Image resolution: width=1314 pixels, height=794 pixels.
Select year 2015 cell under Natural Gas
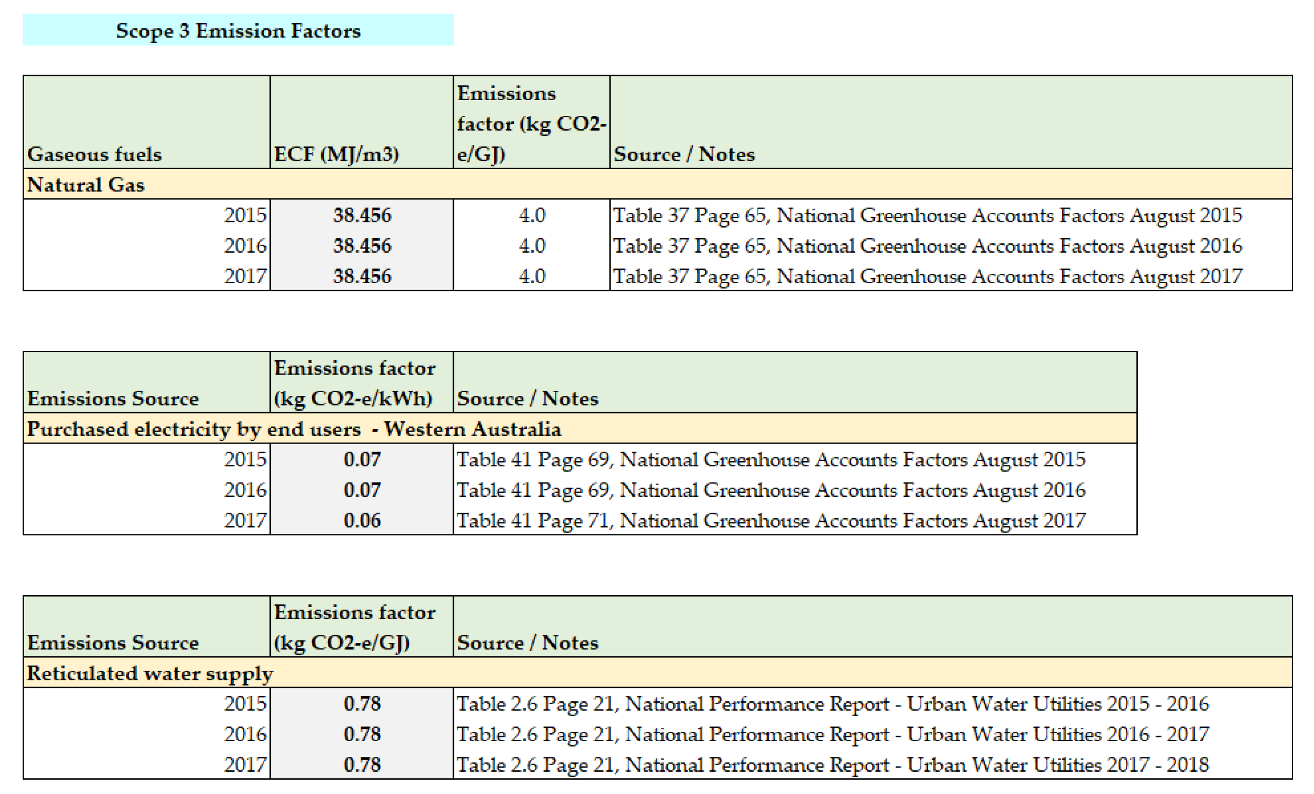pyautogui.click(x=244, y=215)
